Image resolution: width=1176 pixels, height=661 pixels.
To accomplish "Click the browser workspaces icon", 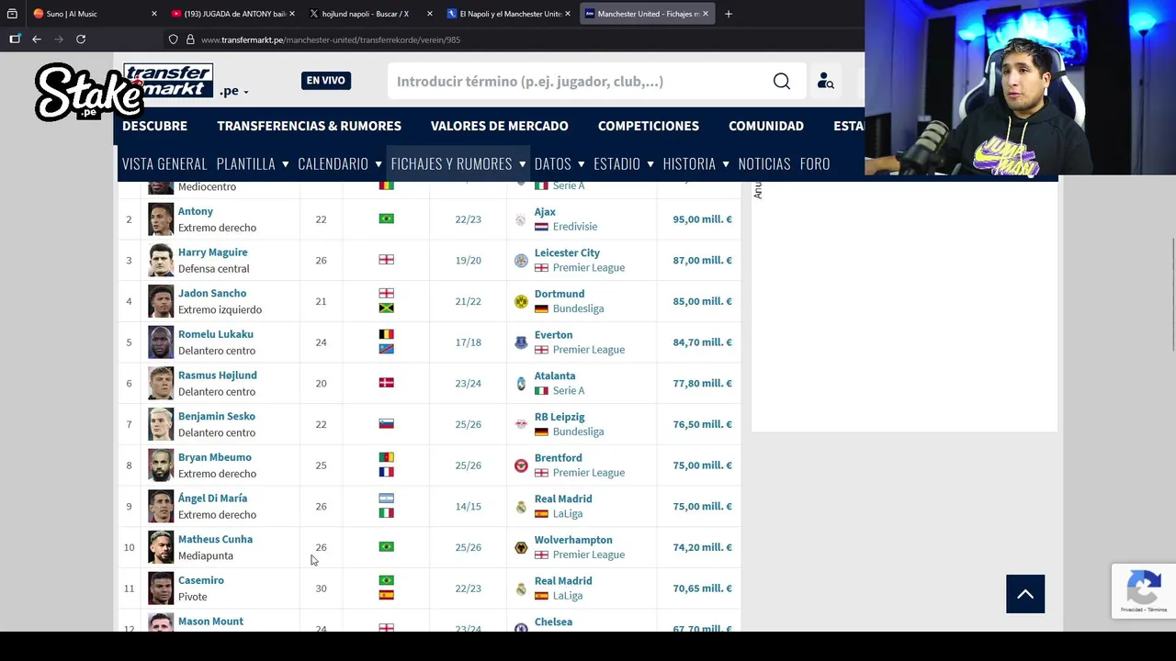I will pyautogui.click(x=14, y=14).
